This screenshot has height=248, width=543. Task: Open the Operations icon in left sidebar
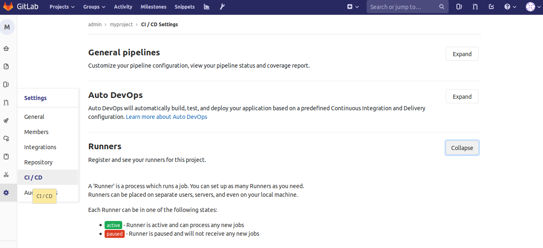(6, 139)
